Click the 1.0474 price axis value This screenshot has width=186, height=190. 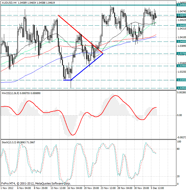point(182,11)
